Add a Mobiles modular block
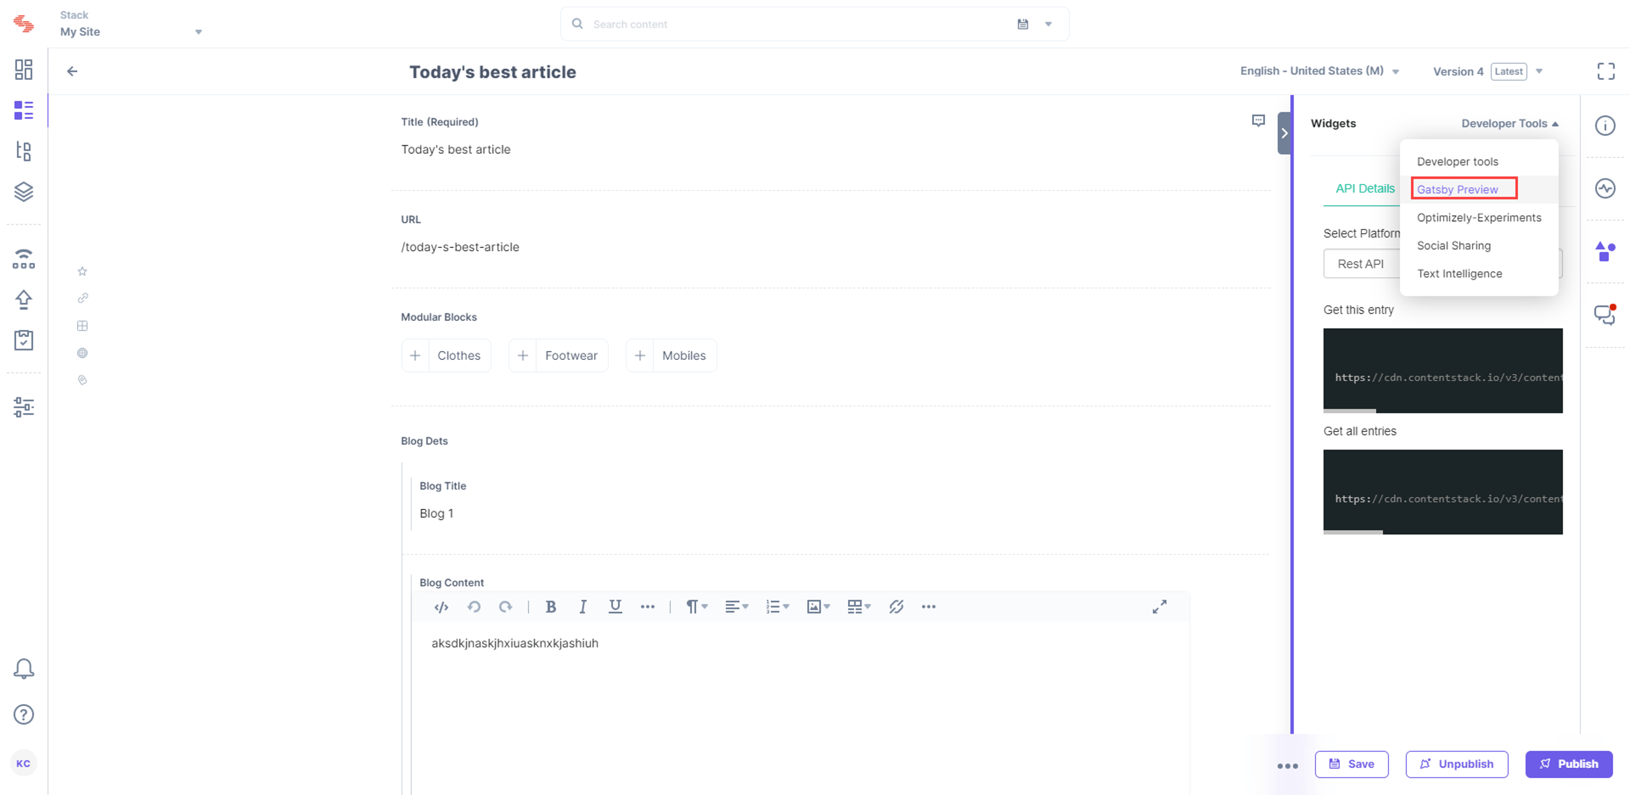The width and height of the screenshot is (1630, 795). (671, 356)
